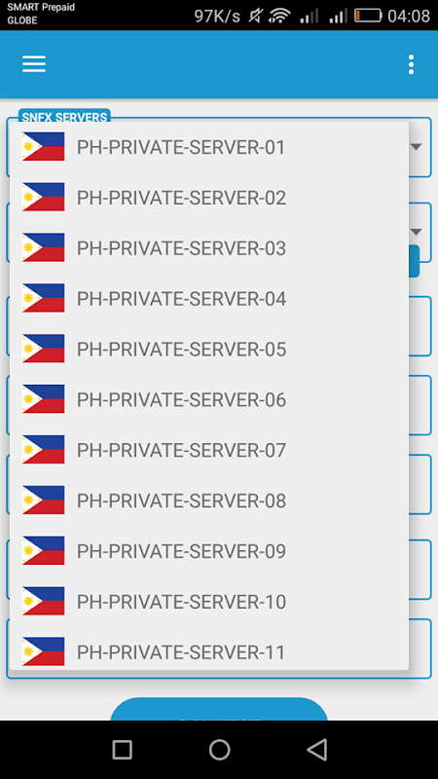This screenshot has height=779, width=438.
Task: Open the three-dot overflow menu
Action: point(411,64)
